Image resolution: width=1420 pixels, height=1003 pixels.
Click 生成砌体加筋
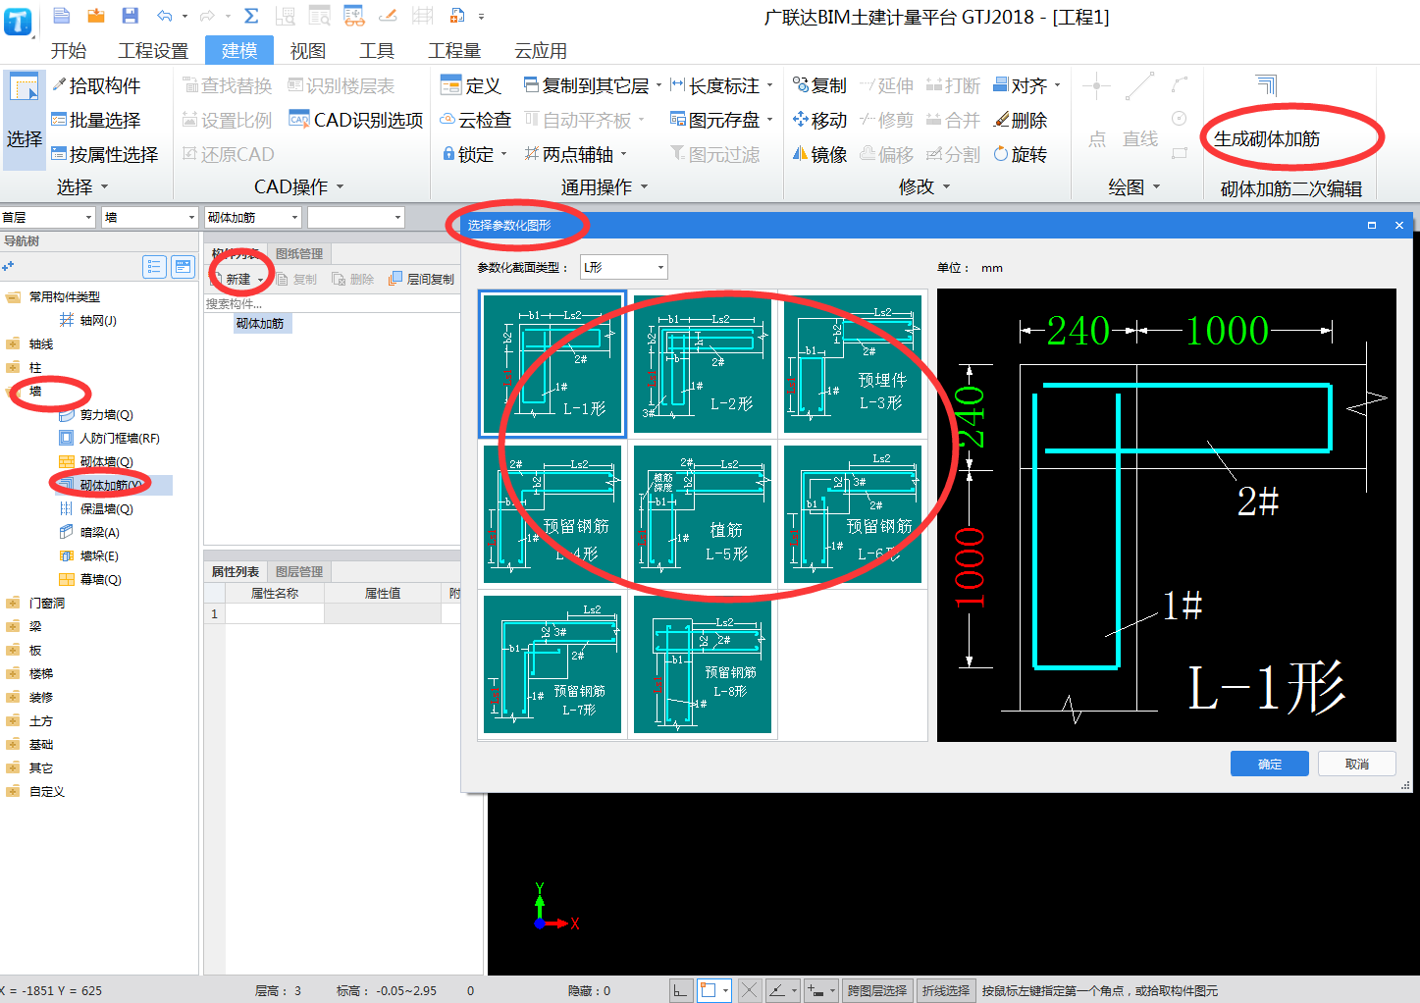point(1266,139)
